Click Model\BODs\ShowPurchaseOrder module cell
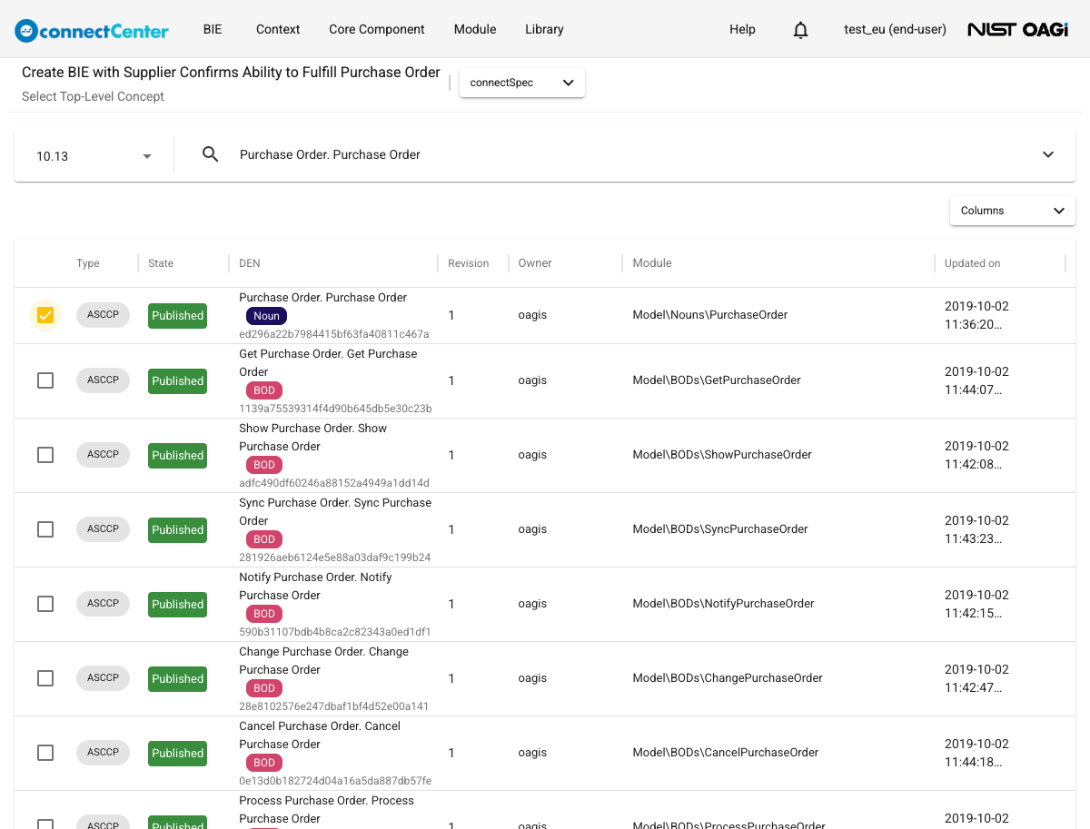 tap(722, 455)
